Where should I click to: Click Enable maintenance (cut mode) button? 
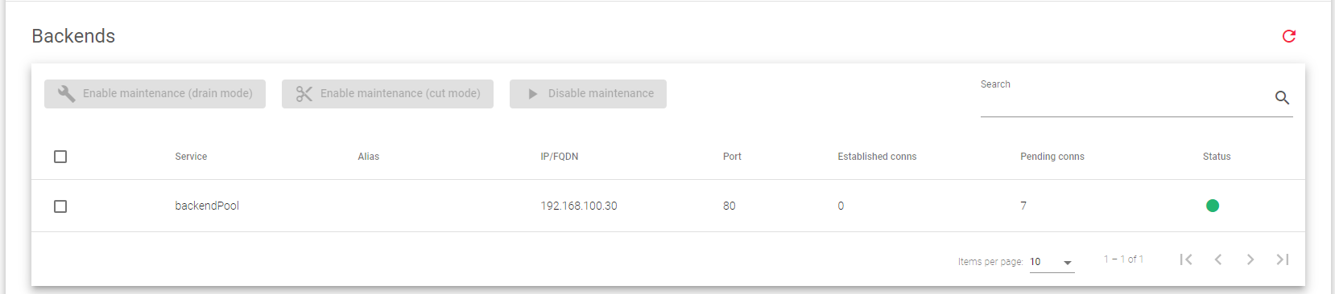[387, 94]
